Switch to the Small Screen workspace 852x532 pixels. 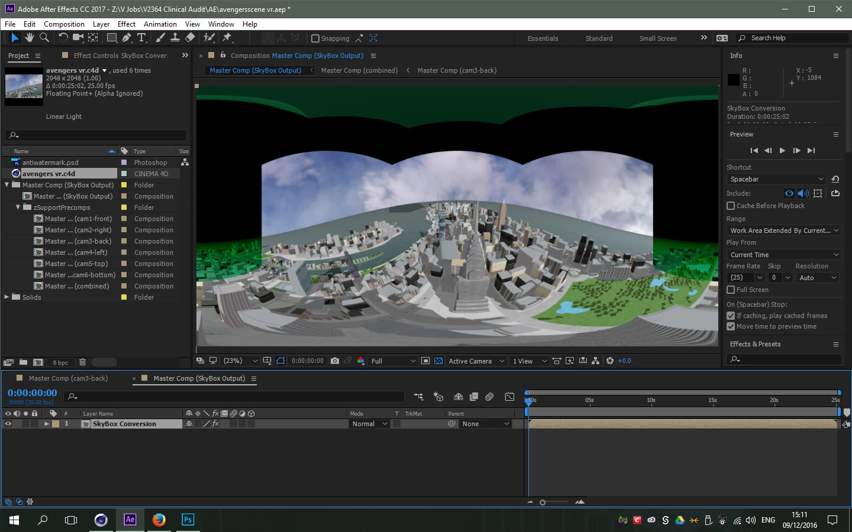658,38
